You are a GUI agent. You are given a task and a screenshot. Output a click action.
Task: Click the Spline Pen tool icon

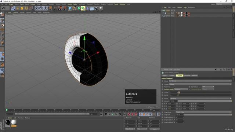coord(74,8)
